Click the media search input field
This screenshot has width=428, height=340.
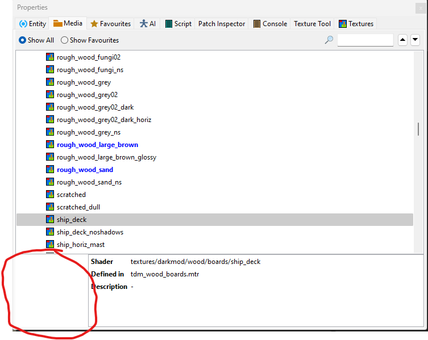(365, 40)
